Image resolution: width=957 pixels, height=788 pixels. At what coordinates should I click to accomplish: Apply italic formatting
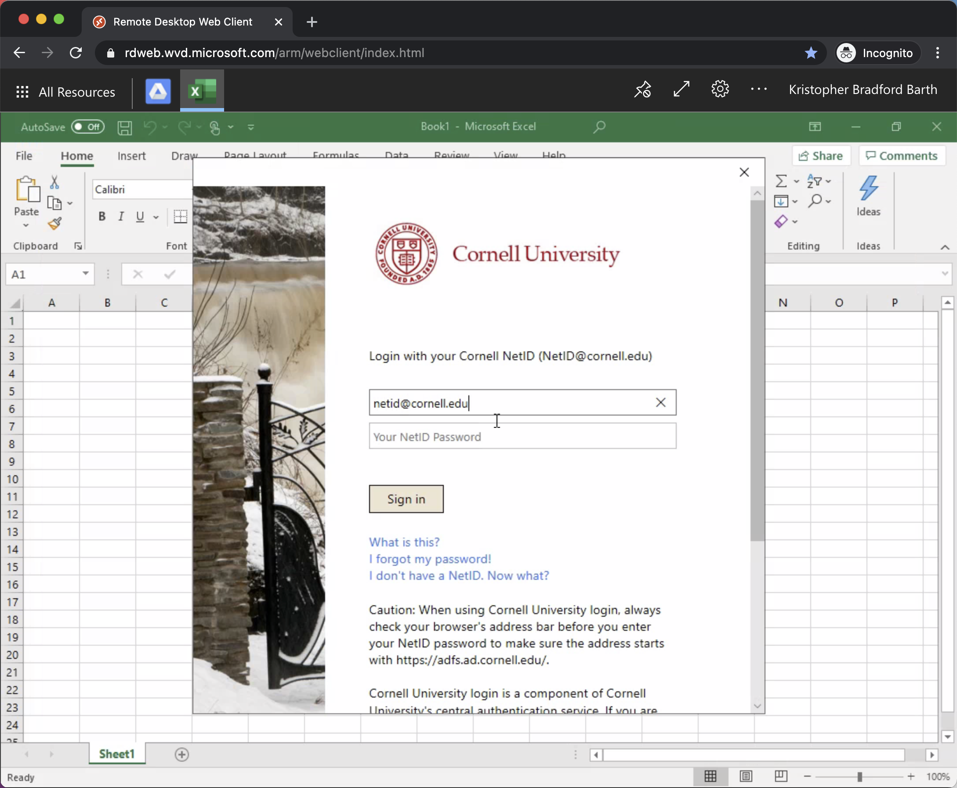point(121,217)
